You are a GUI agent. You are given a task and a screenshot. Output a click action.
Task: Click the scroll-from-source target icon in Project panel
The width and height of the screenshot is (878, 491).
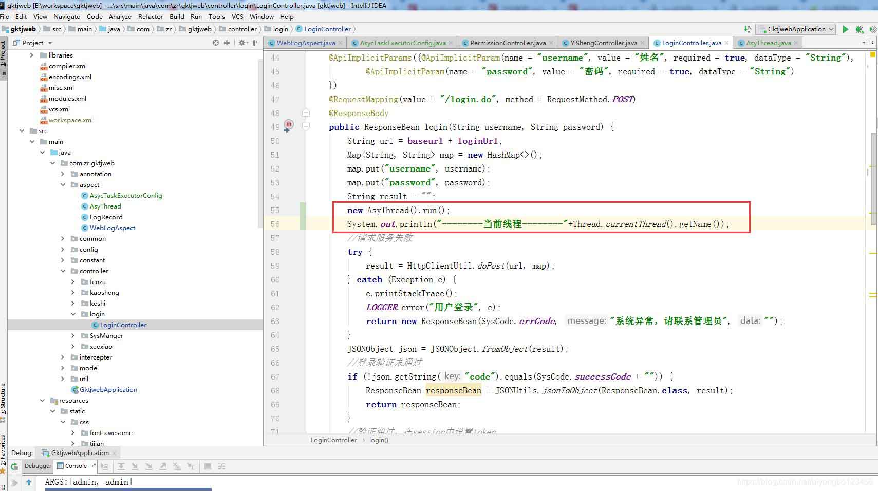(x=216, y=43)
